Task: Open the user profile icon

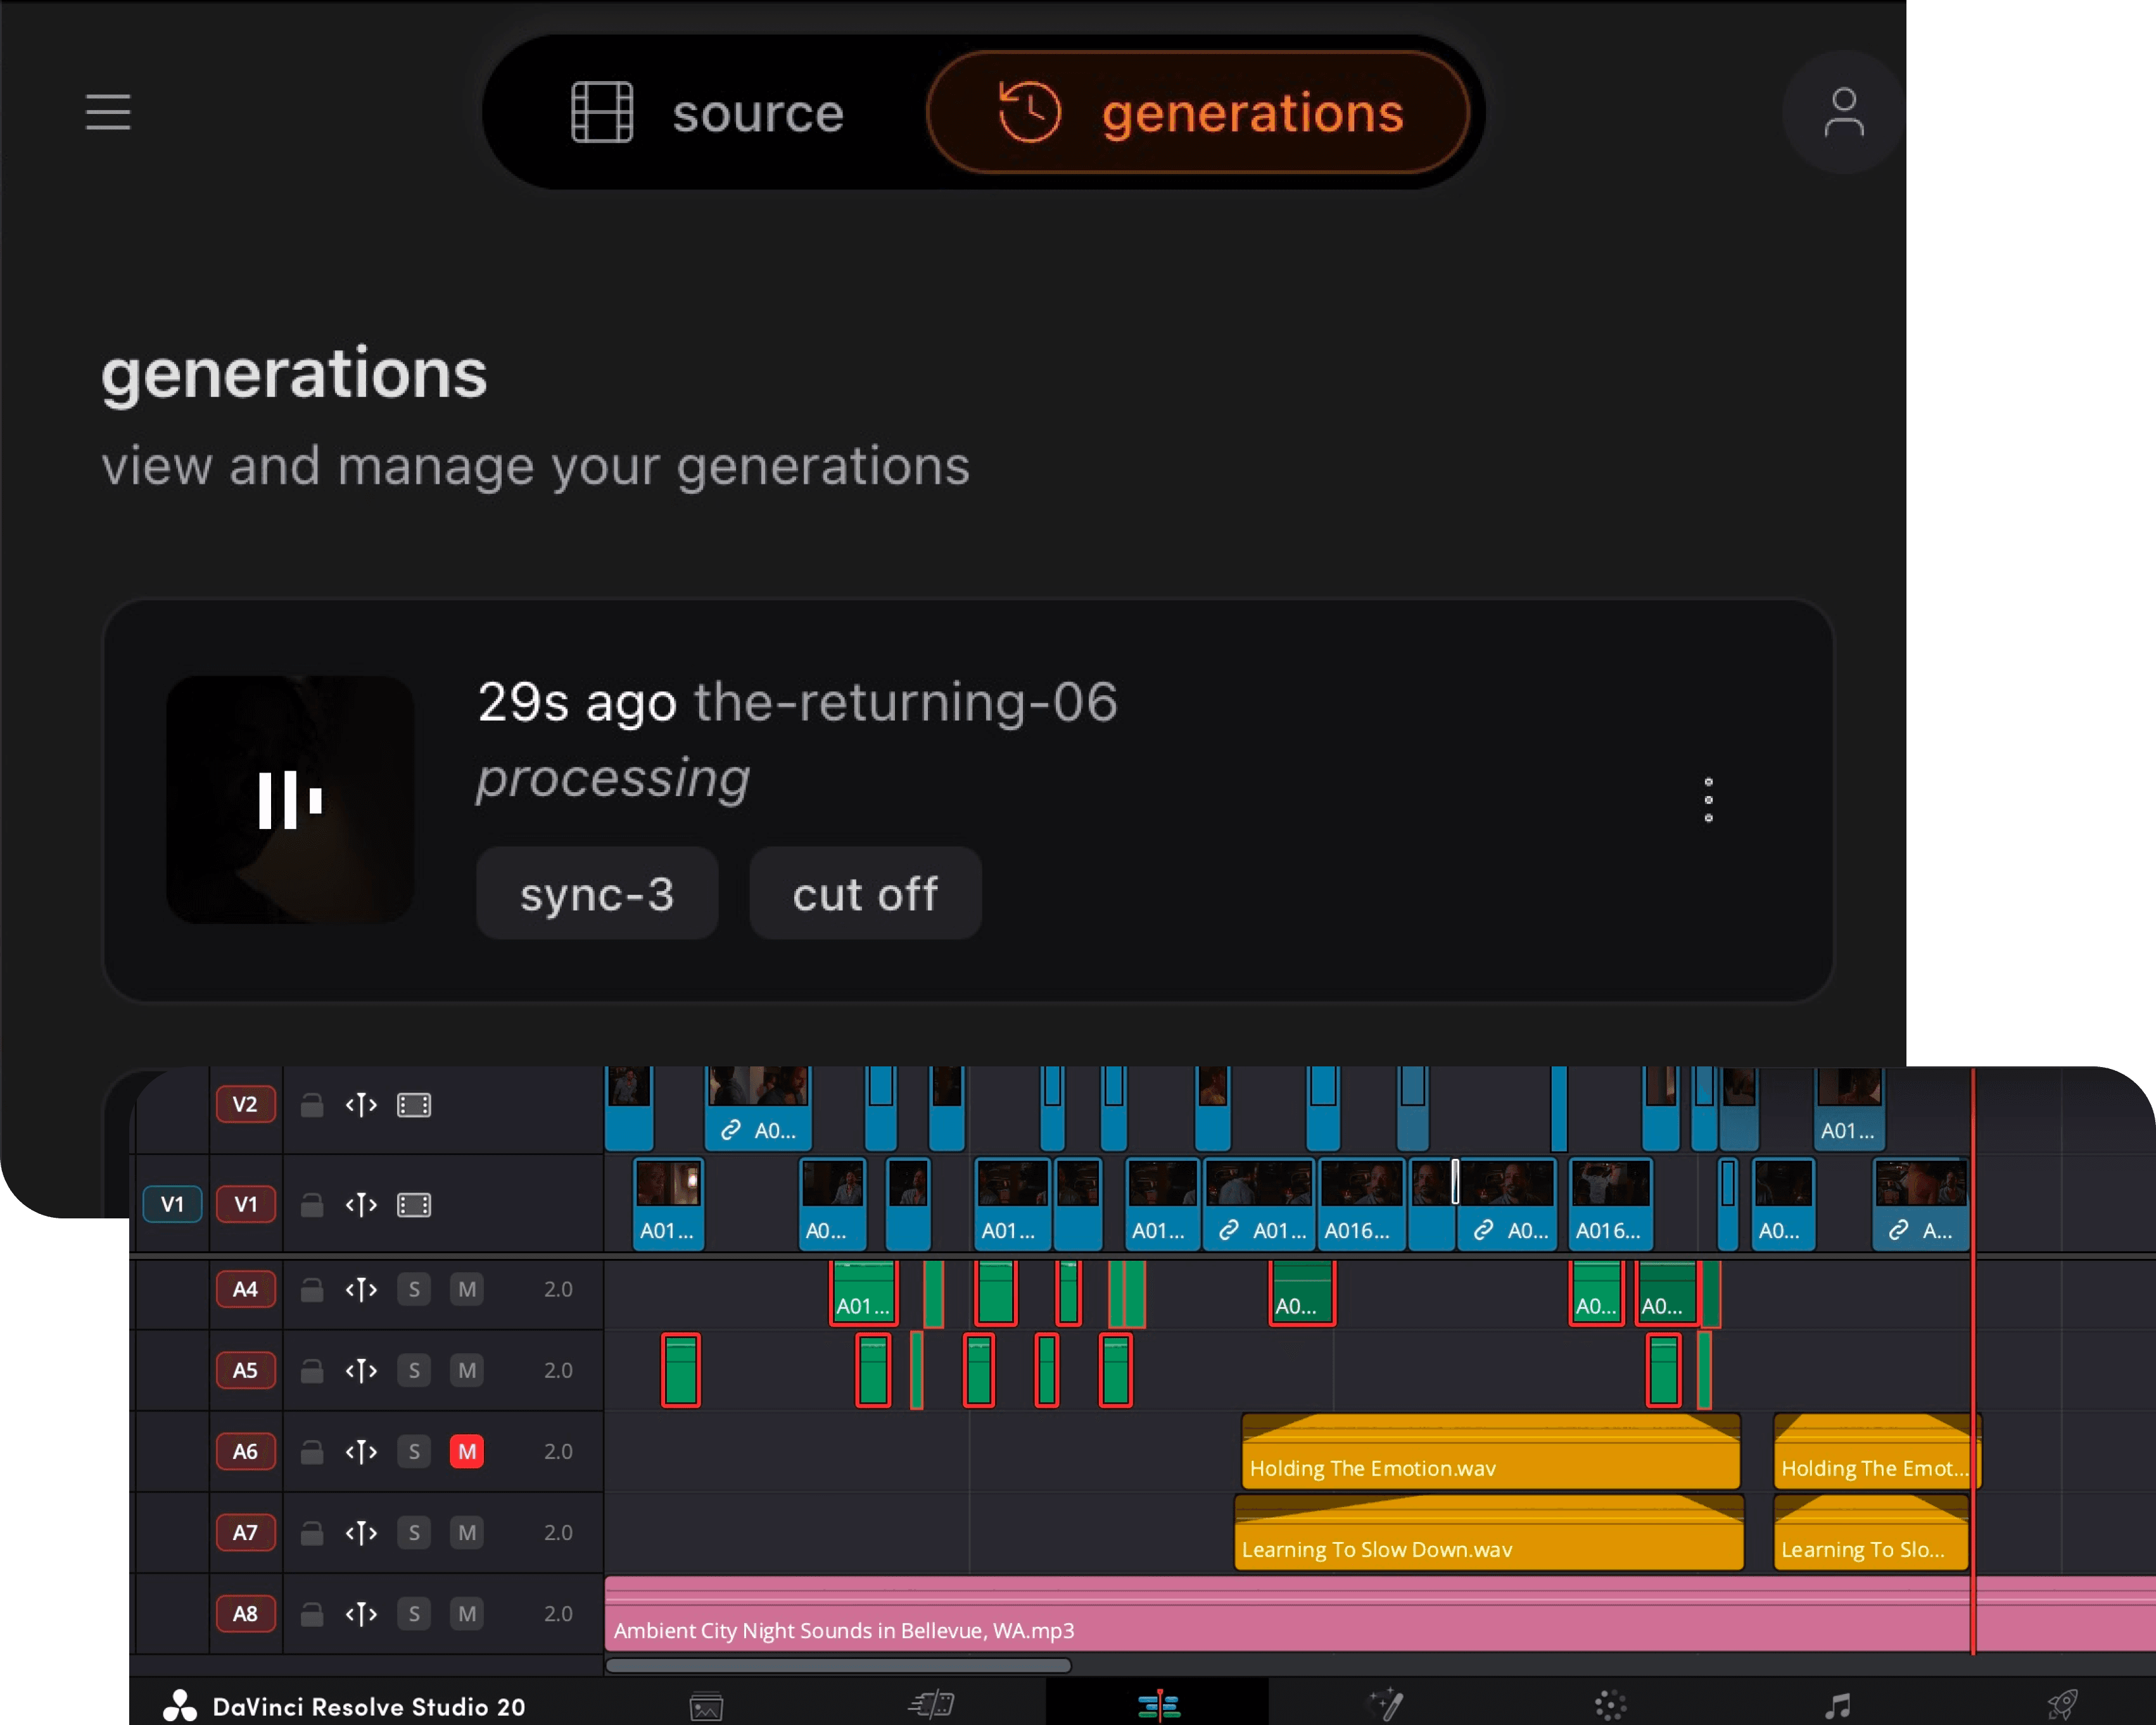Action: point(1843,112)
